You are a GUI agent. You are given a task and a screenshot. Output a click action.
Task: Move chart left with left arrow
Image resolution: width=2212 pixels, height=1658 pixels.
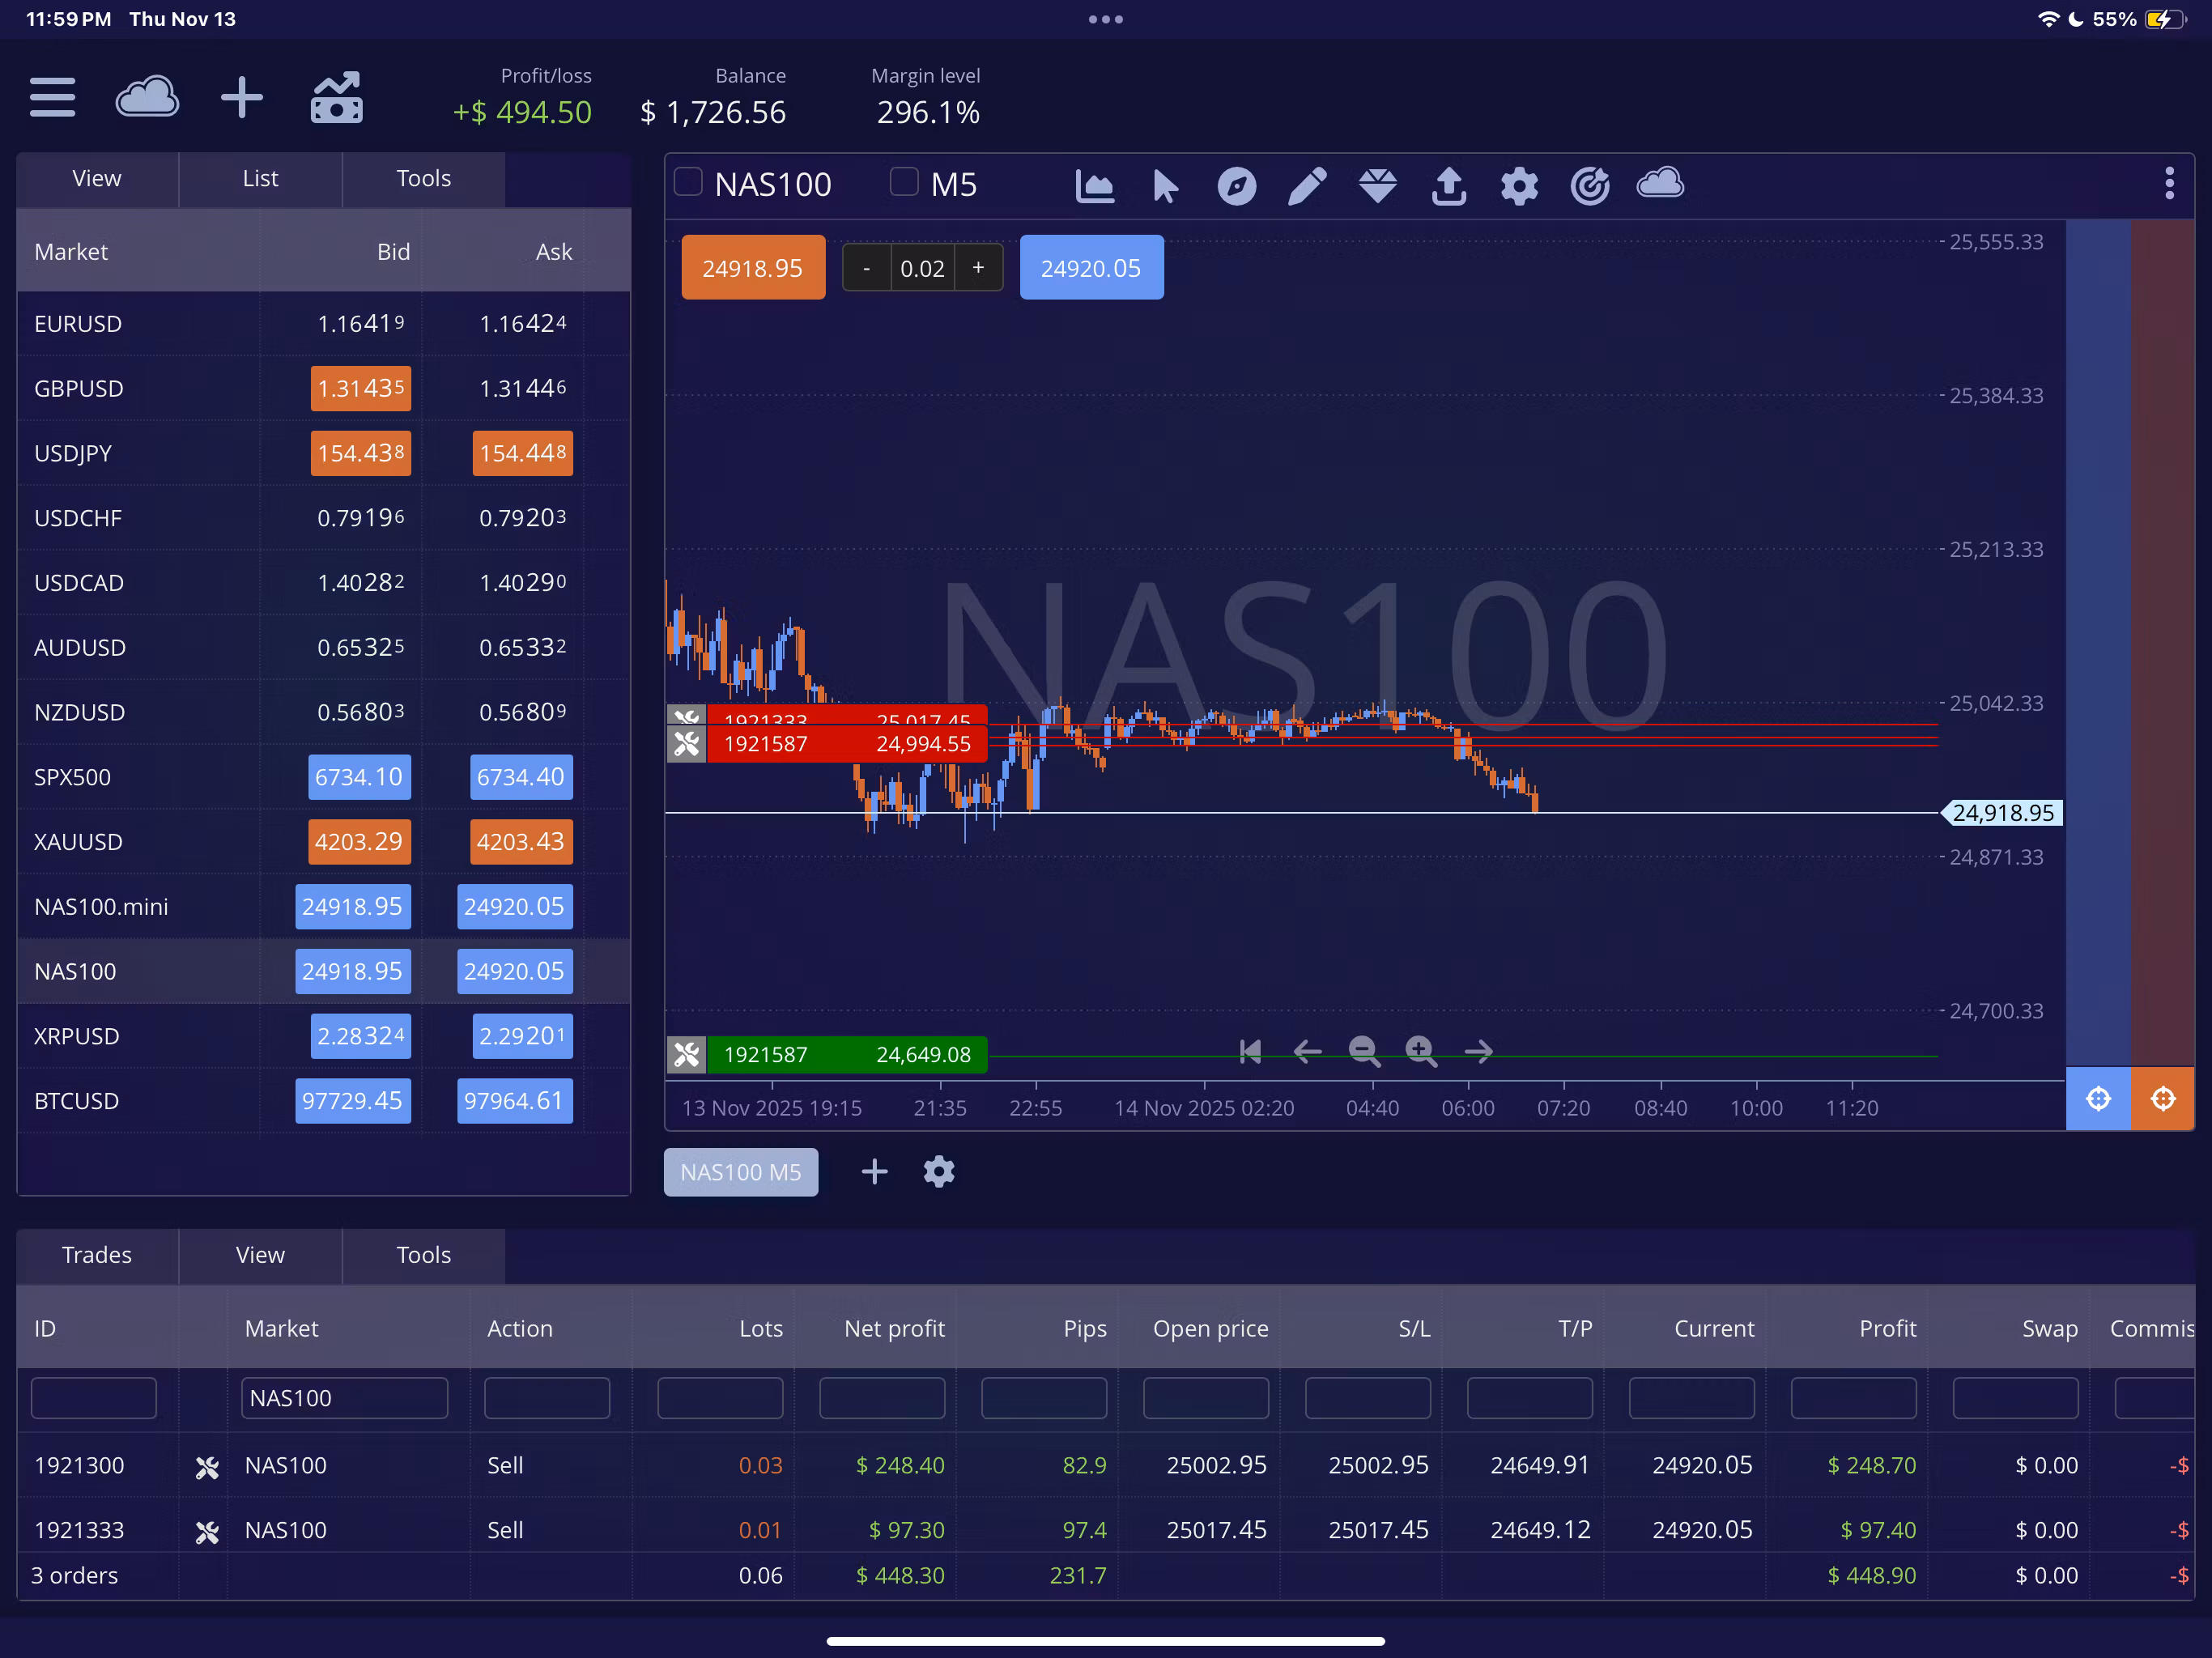[x=1307, y=1051]
